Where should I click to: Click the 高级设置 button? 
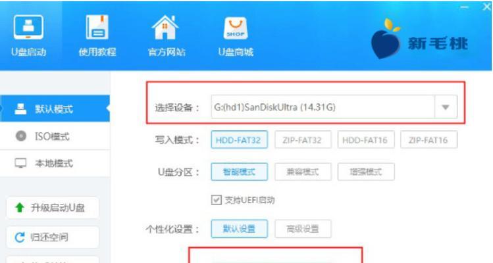coord(303,229)
